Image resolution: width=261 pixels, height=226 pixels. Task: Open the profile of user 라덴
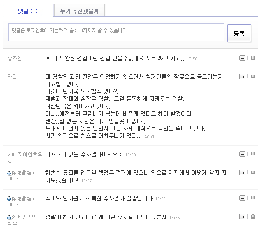12,77
